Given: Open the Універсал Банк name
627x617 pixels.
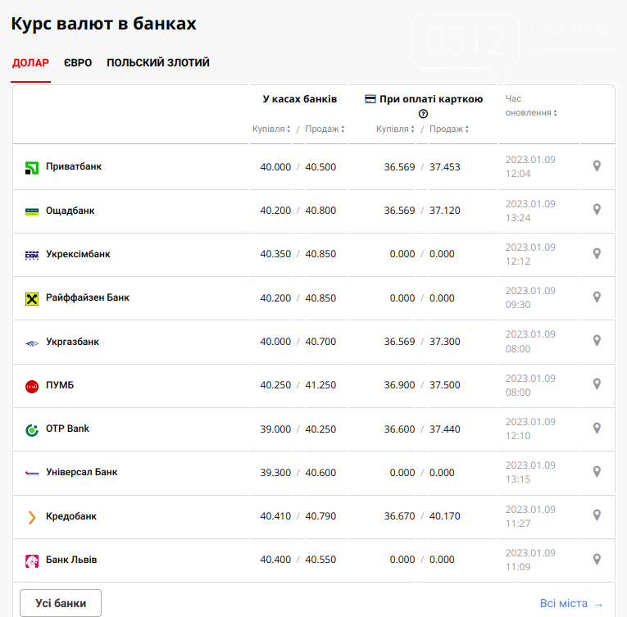Looking at the screenshot, I should point(82,472).
